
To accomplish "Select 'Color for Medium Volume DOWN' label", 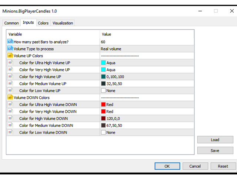I will [46, 125].
